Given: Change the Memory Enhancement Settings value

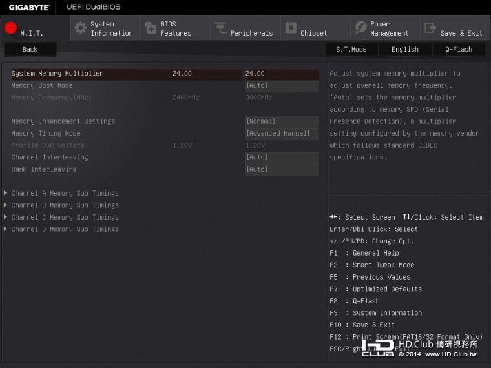Looking at the screenshot, I should tap(281, 121).
